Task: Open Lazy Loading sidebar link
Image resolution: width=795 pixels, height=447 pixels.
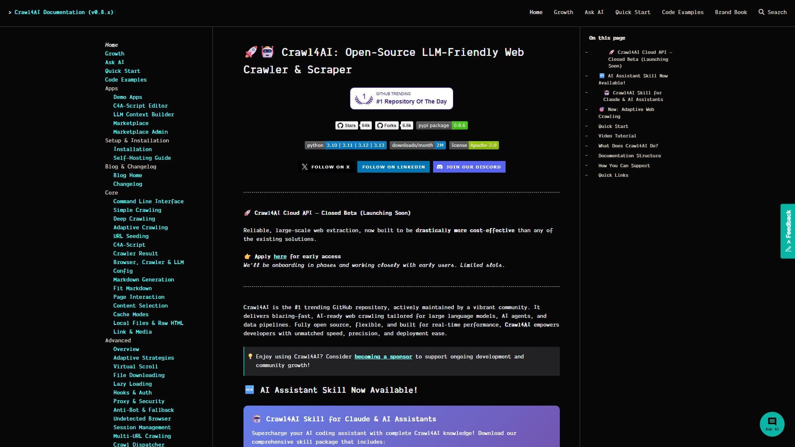Action: (x=132, y=384)
